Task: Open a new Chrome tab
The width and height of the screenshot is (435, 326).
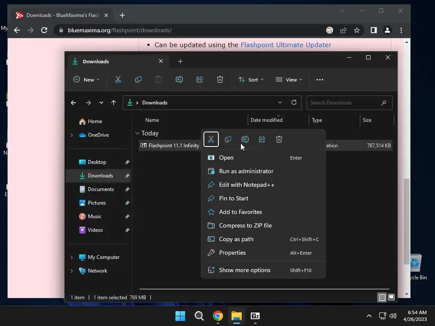Action: pyautogui.click(x=122, y=15)
